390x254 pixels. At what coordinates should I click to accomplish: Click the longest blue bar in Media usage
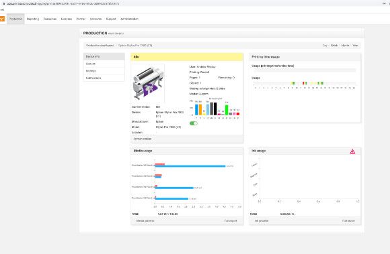pos(190,166)
